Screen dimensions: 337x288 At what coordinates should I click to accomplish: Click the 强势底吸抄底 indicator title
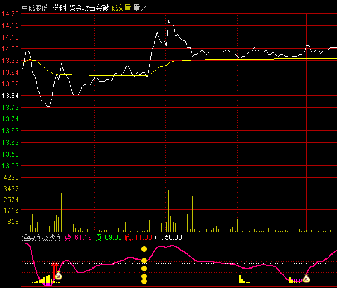[41, 237]
